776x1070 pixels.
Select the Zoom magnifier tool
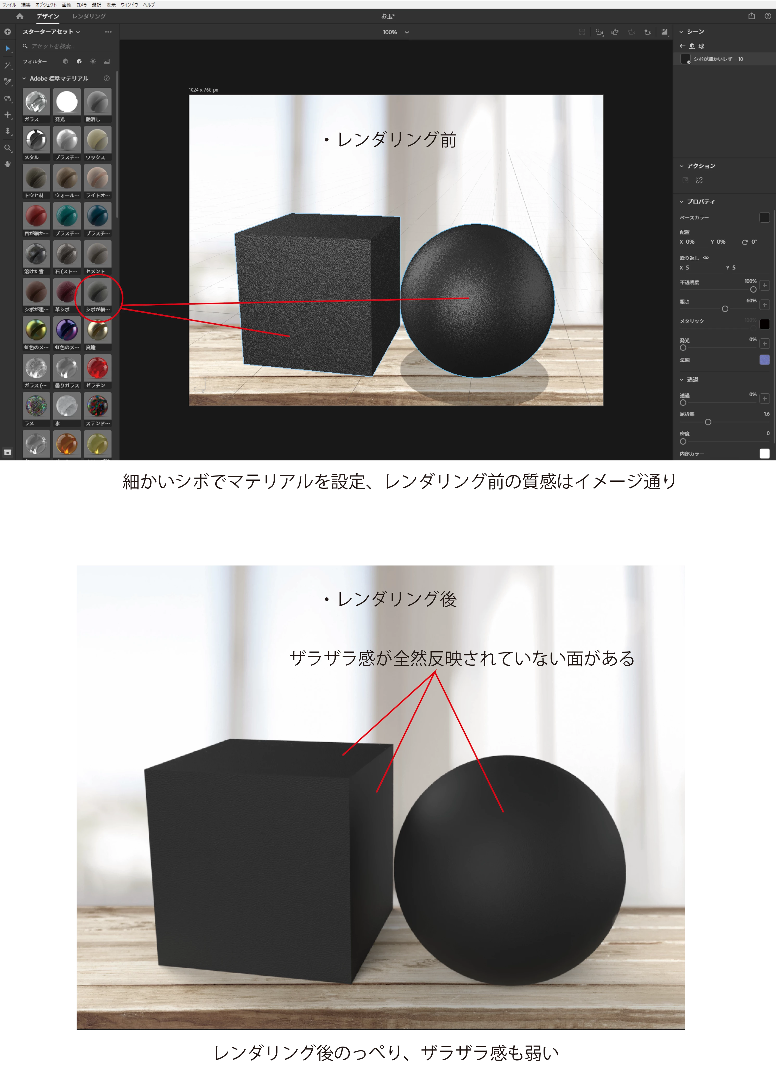[x=8, y=148]
